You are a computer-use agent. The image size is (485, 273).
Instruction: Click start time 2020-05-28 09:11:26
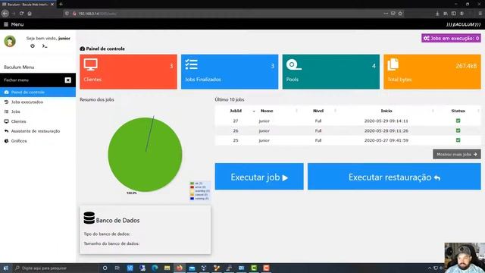pos(386,131)
